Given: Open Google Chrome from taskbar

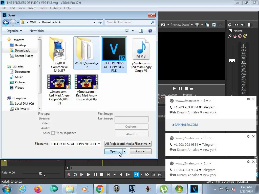Looking at the screenshot, I should point(100,189).
